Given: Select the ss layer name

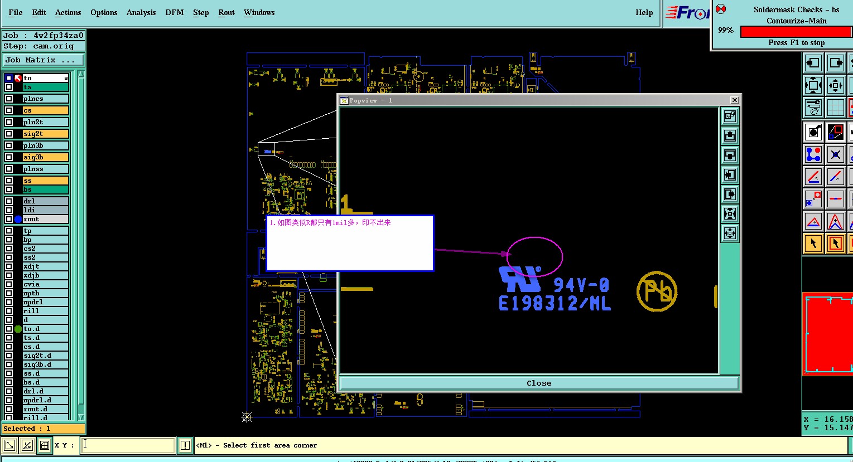Looking at the screenshot, I should [45, 181].
